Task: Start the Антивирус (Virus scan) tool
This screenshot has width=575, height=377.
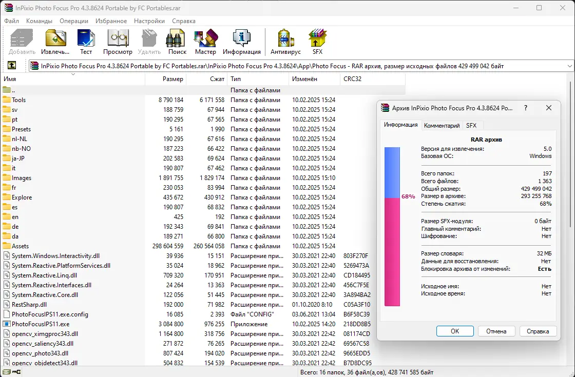Action: 285,38
